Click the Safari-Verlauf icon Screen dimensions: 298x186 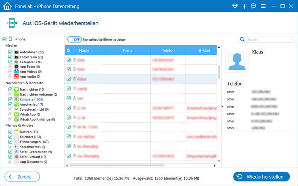[x=17, y=157]
